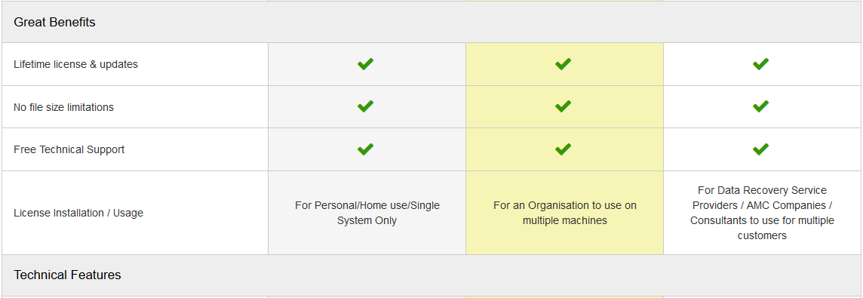Click No file size limitations checkmark, last column
Screen dimensions: 863x298
point(760,106)
